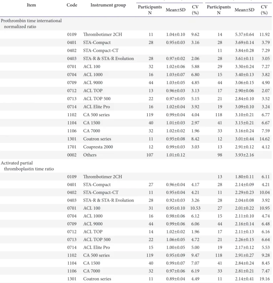
Task: Click the 'Instrument group' column header
Action: click(x=108, y=5)
